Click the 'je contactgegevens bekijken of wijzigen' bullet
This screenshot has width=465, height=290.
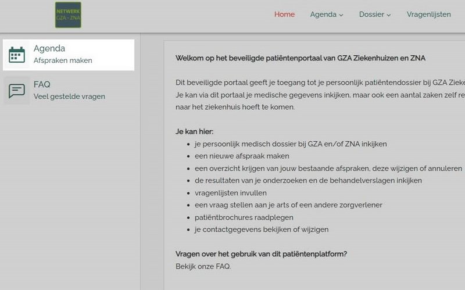262,230
